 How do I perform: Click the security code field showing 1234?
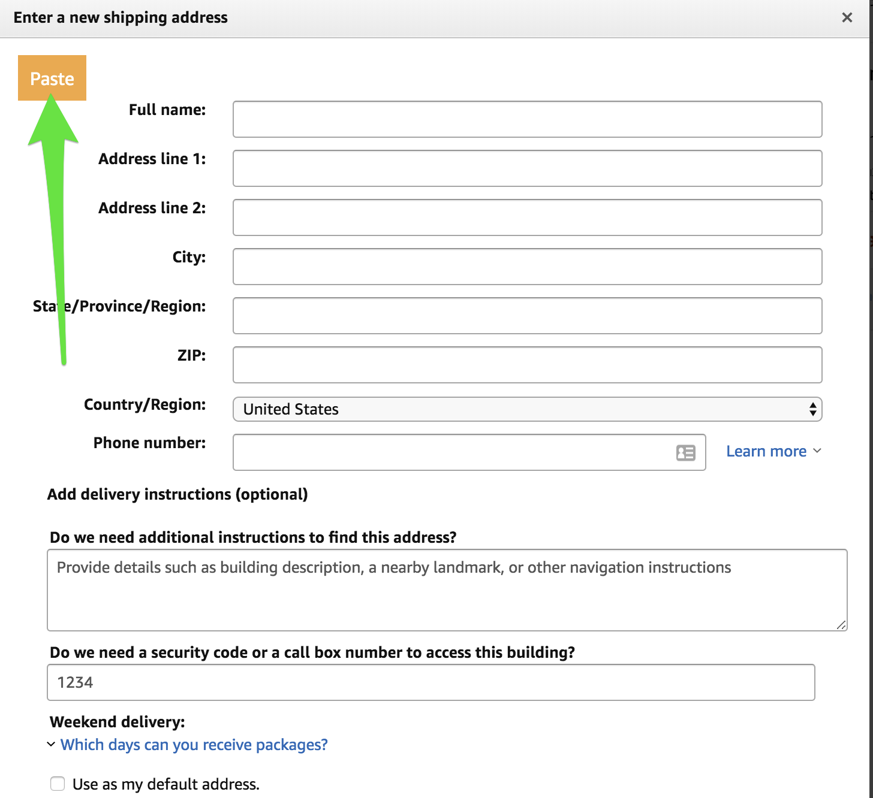pos(431,682)
